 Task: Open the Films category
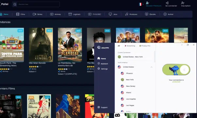[21, 14]
